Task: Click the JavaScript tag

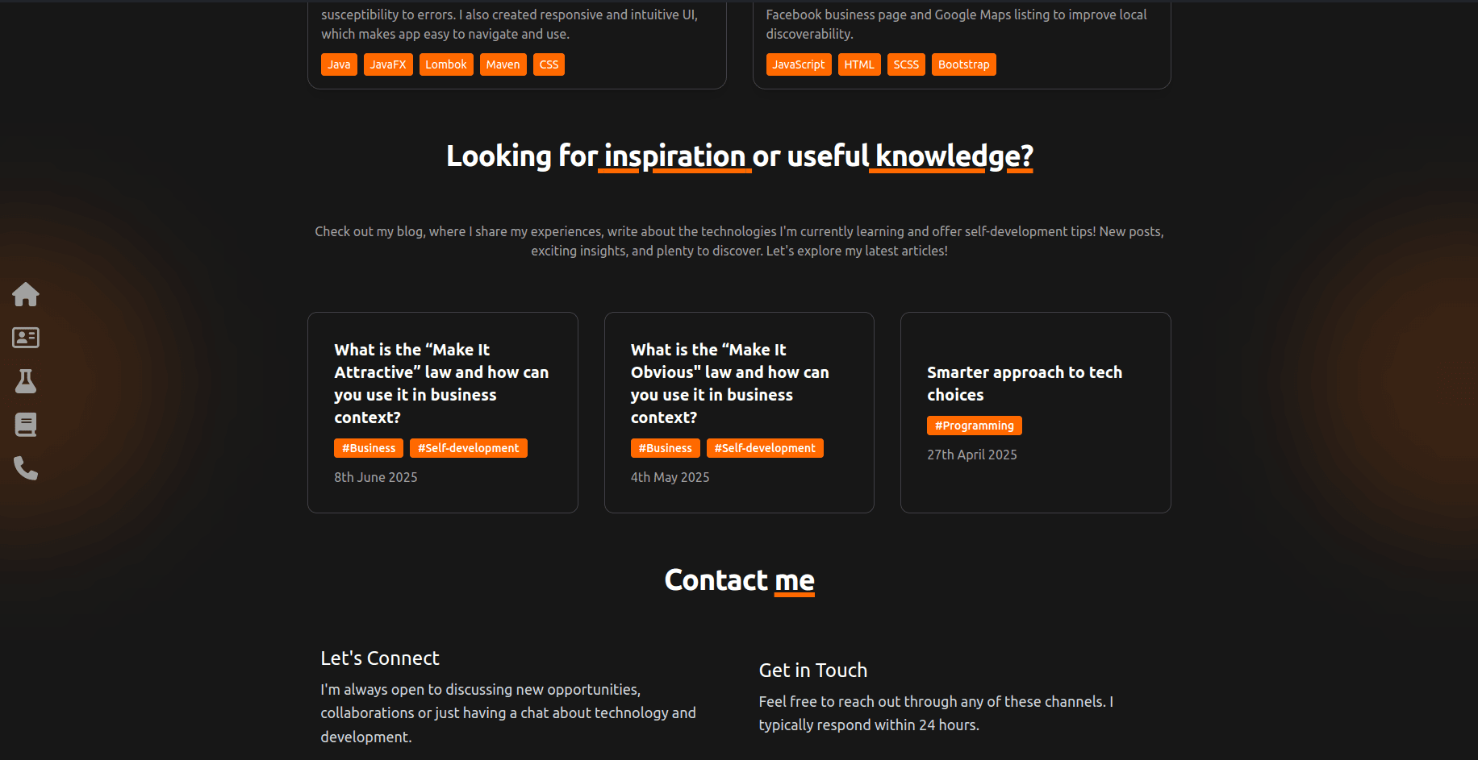Action: pyautogui.click(x=799, y=64)
